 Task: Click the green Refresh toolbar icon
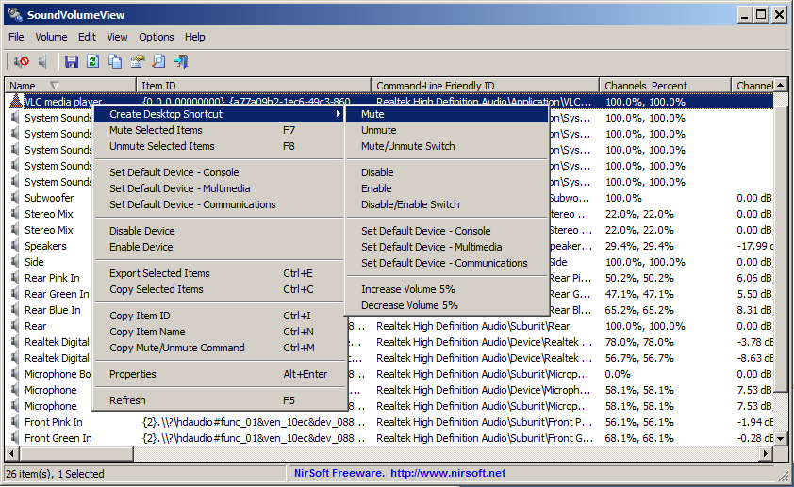click(92, 61)
